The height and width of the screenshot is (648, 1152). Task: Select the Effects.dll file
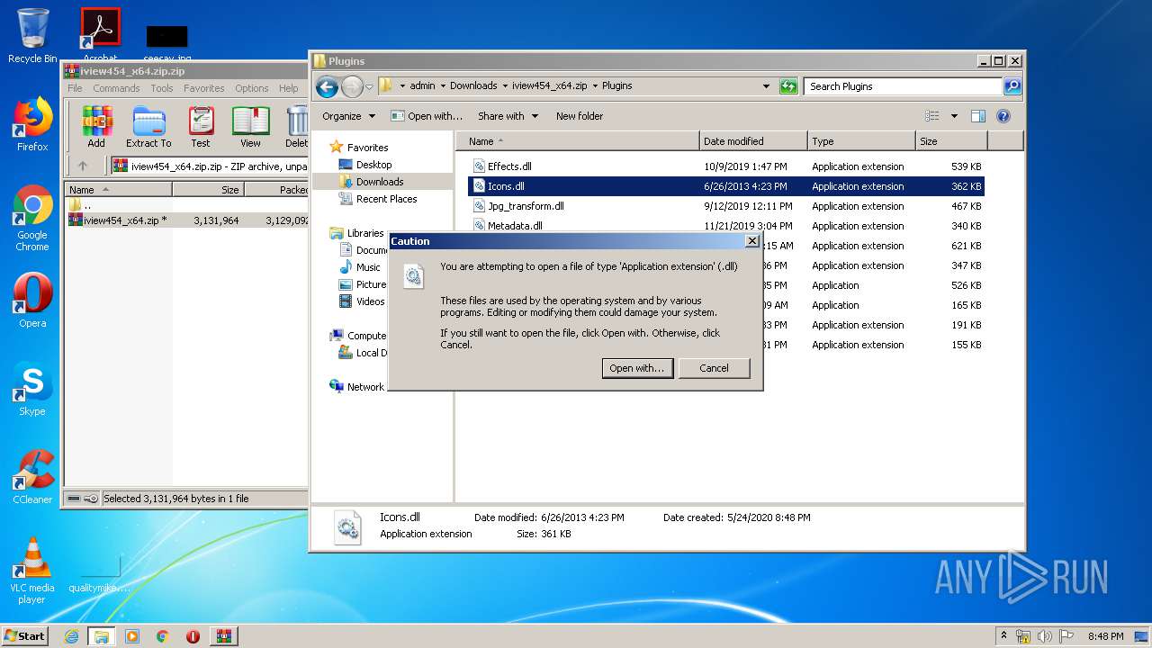(508, 166)
